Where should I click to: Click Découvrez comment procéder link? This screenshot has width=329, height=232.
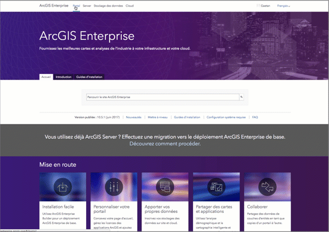click(165, 144)
